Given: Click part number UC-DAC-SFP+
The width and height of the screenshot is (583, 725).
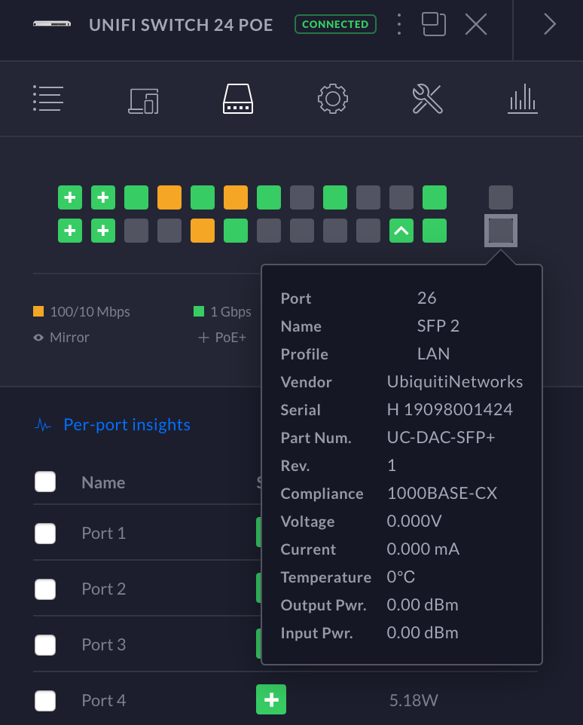Looking at the screenshot, I should [x=441, y=437].
